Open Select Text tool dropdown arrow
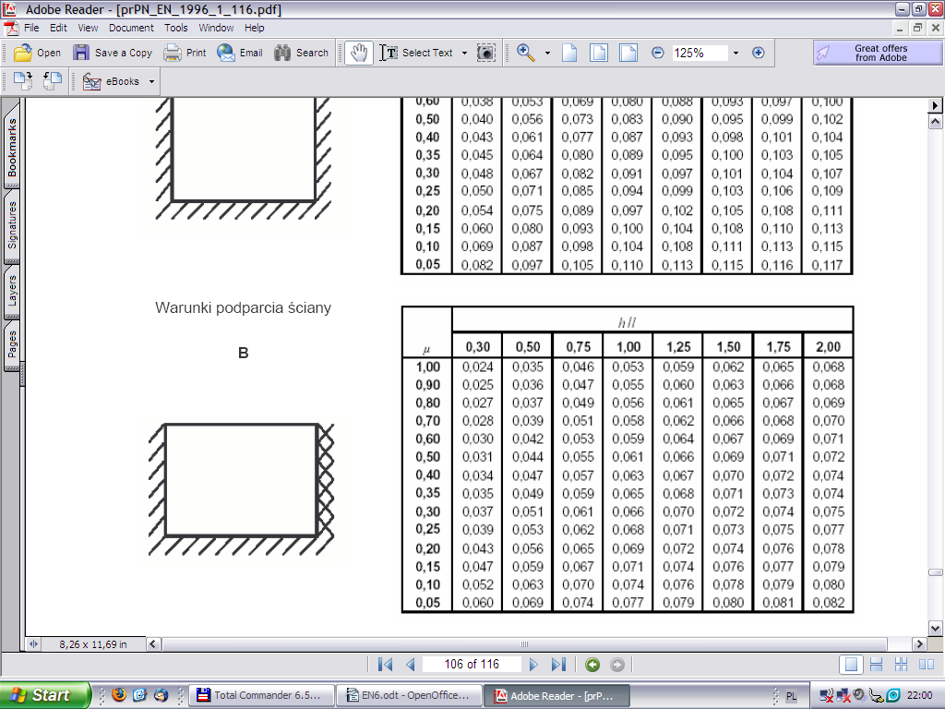Screen dimensions: 945x709 pyautogui.click(x=464, y=53)
